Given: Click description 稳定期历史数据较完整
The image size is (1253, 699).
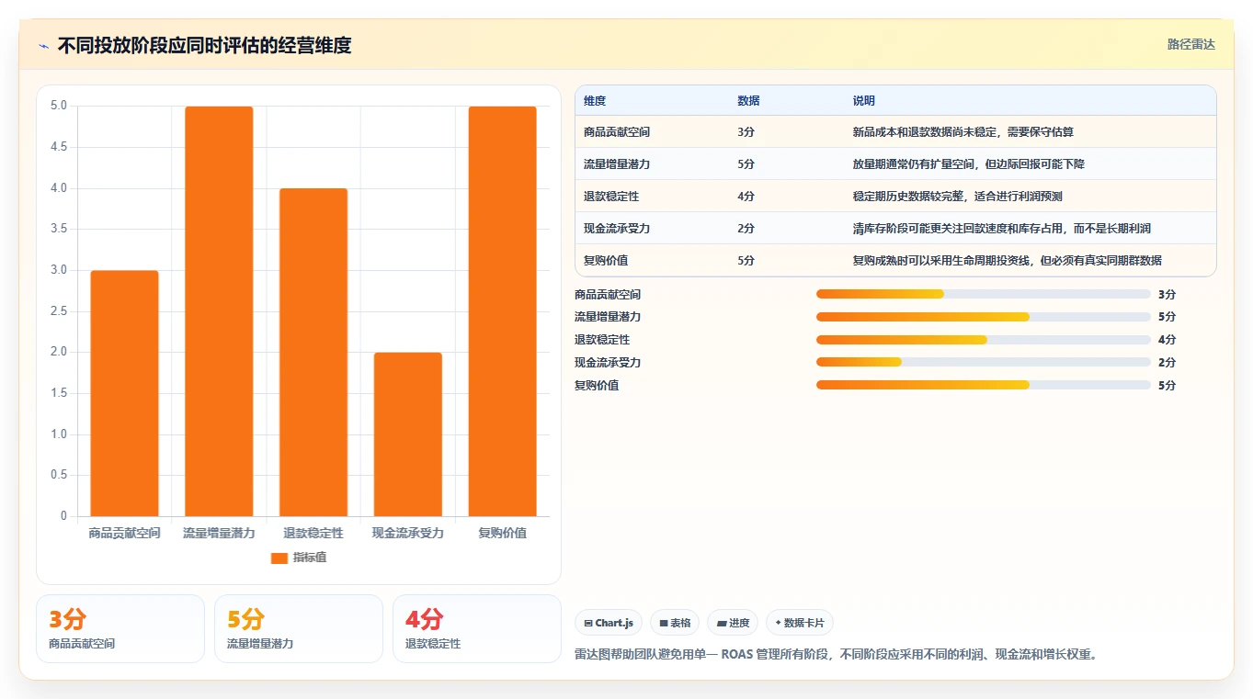Looking at the screenshot, I should point(958,197).
